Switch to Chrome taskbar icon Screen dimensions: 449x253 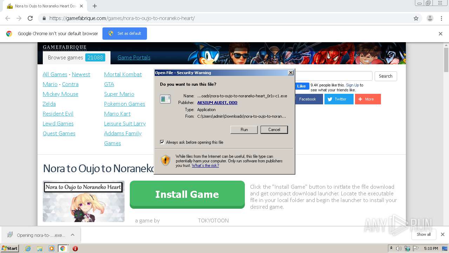tap(63, 248)
